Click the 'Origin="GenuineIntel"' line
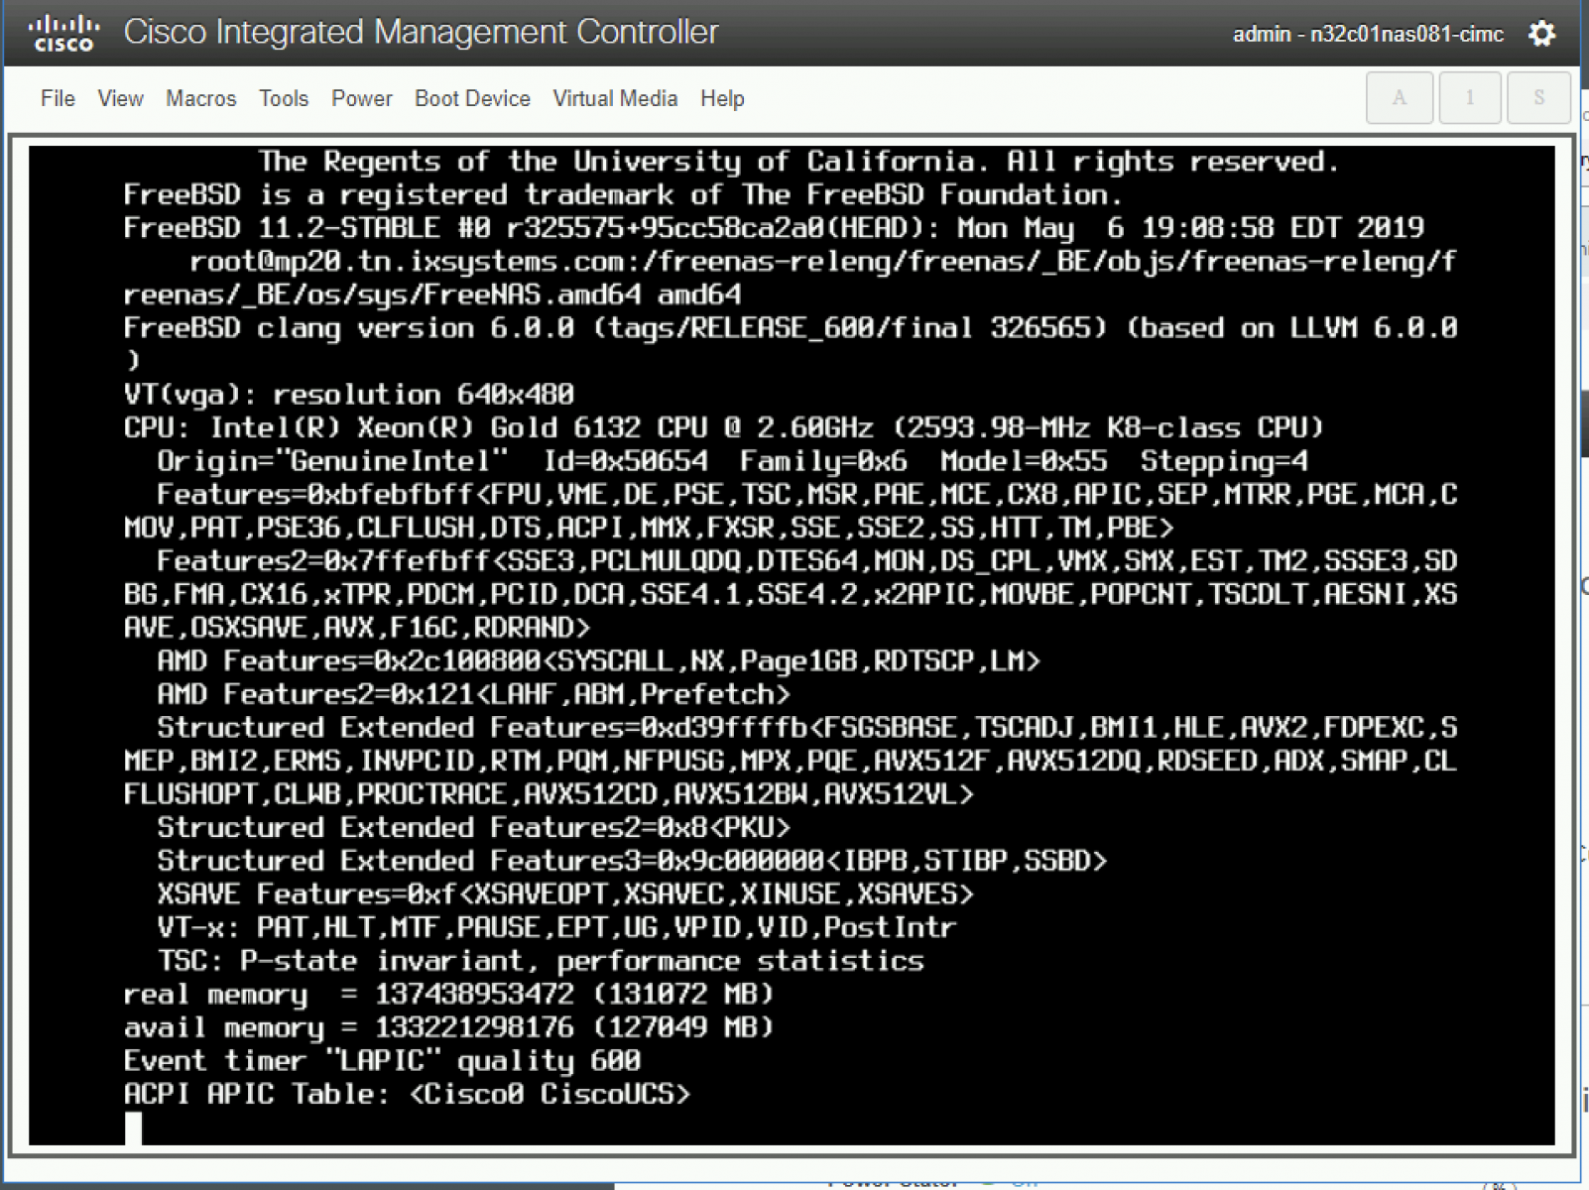1589x1190 pixels. click(732, 461)
